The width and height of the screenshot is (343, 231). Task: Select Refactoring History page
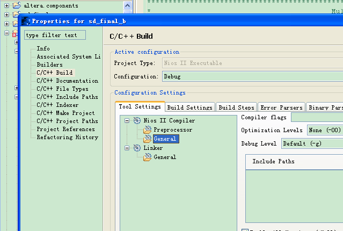[68, 137]
